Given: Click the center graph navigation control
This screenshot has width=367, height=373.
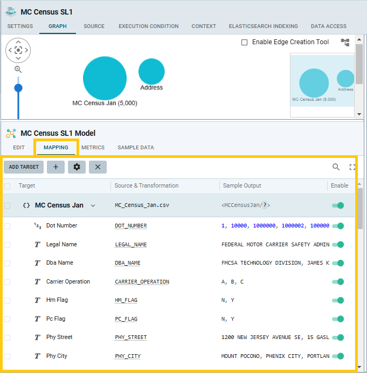Looking at the screenshot, I should click(x=18, y=50).
